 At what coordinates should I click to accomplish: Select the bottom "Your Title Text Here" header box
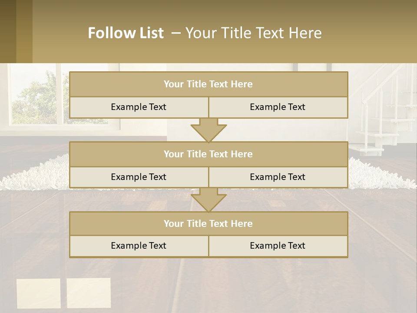tap(208, 224)
